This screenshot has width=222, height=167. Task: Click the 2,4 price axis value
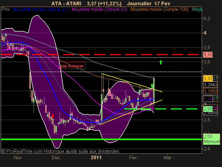pyautogui.click(x=207, y=149)
